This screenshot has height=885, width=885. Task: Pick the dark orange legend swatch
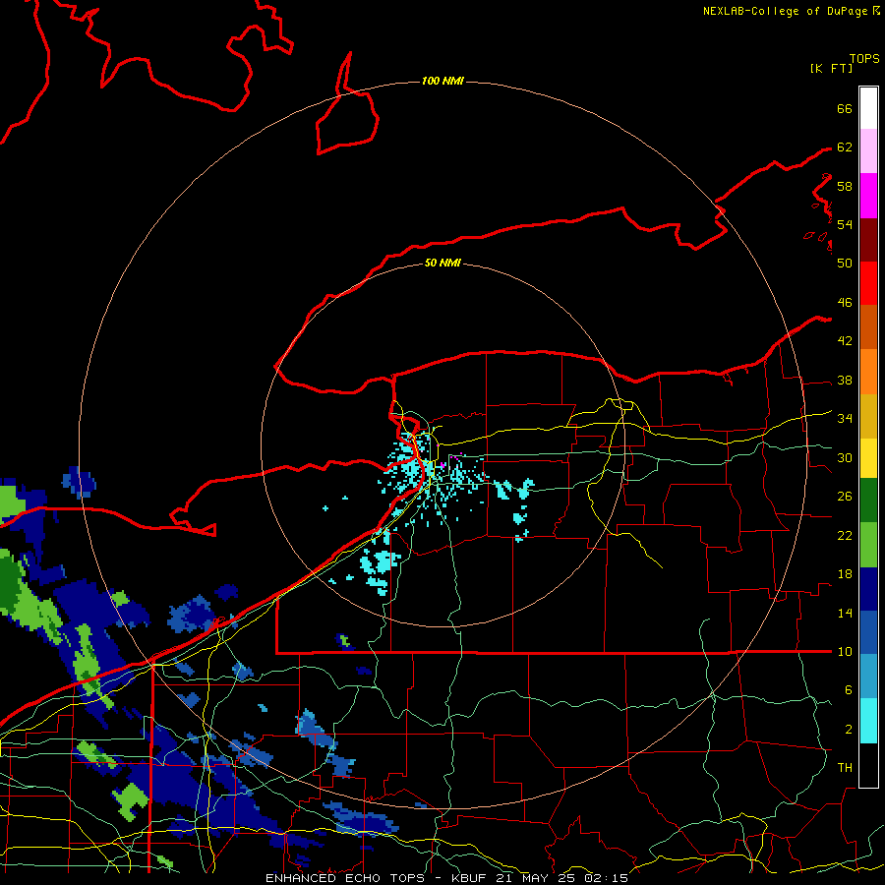868,327
